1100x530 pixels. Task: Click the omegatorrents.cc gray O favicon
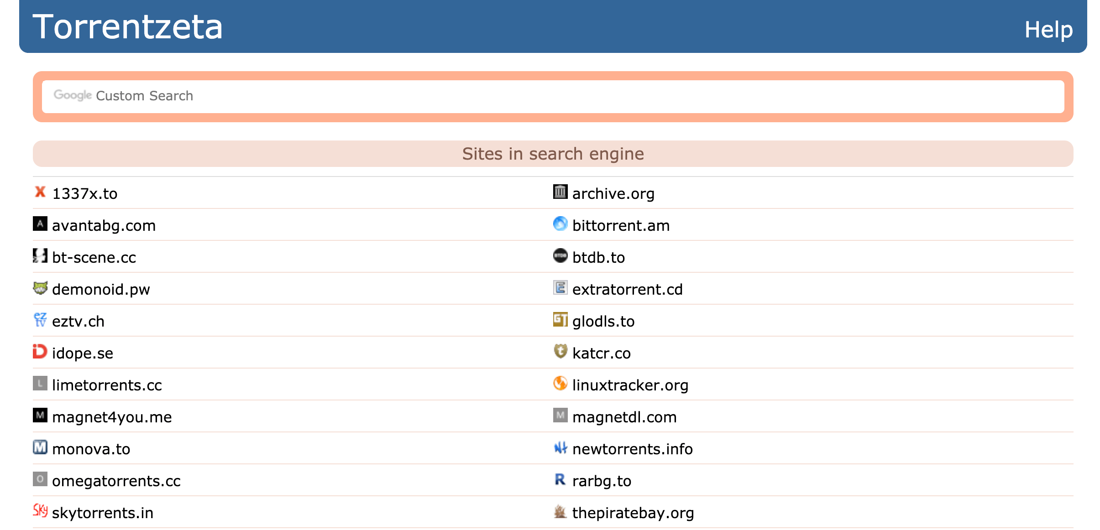pyautogui.click(x=40, y=479)
